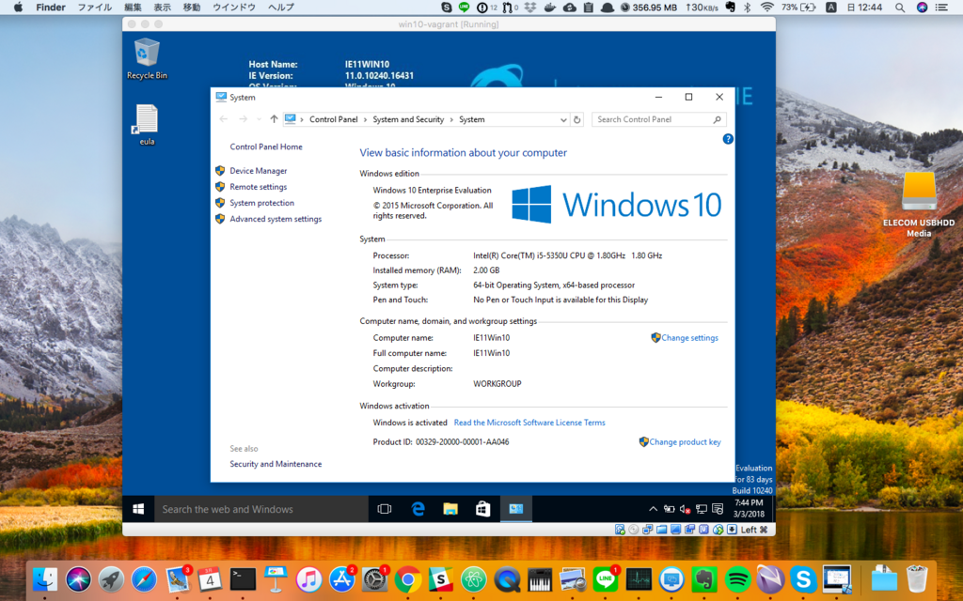The image size is (963, 601).
Task: Open the ヘルプ menu
Action: (280, 8)
